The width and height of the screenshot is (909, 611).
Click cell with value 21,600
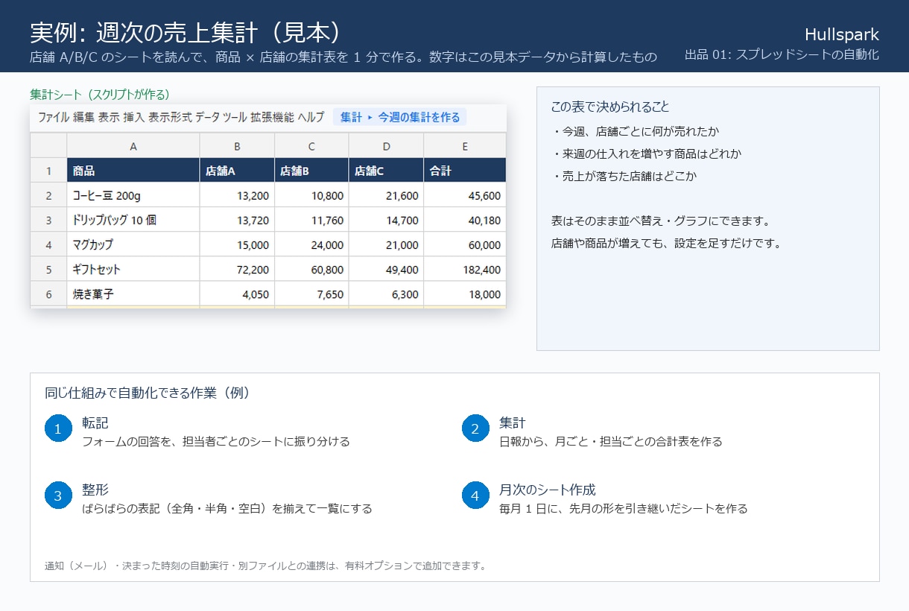tap(386, 195)
